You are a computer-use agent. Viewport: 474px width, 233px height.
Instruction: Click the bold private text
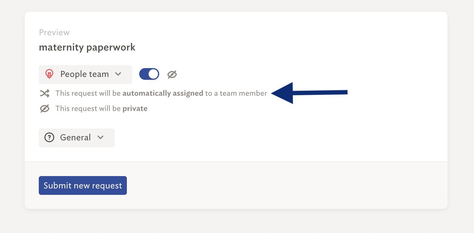[x=135, y=109]
